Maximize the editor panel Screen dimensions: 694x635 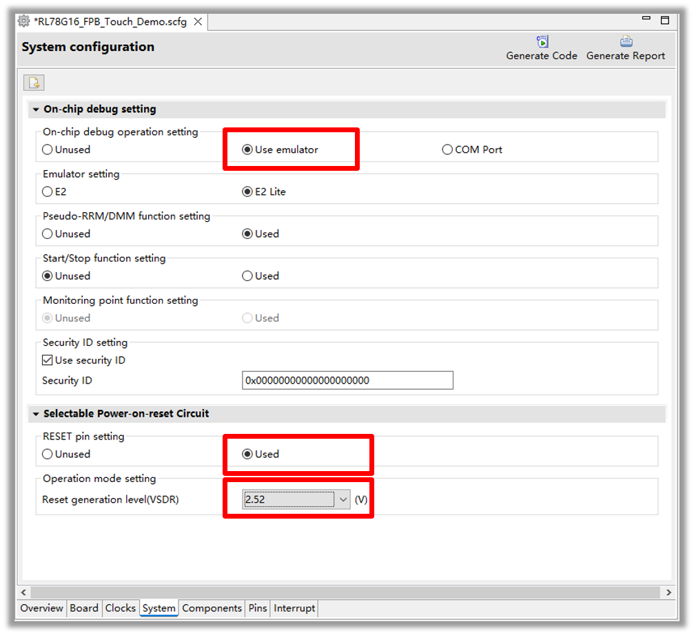(x=664, y=21)
